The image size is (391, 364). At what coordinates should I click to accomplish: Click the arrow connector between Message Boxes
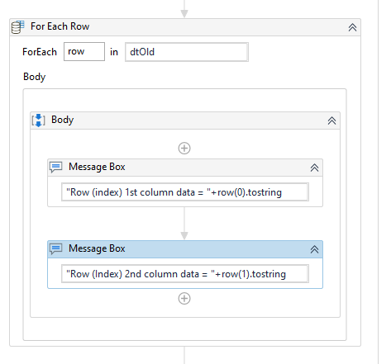pyautogui.click(x=184, y=224)
